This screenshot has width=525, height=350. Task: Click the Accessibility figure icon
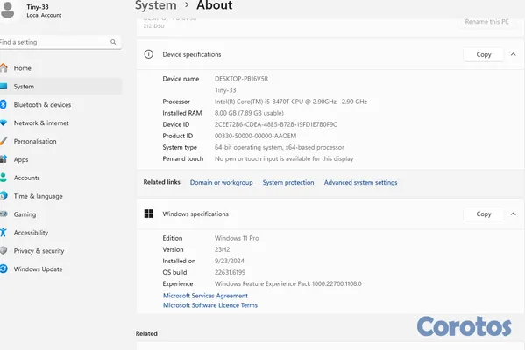click(4, 232)
